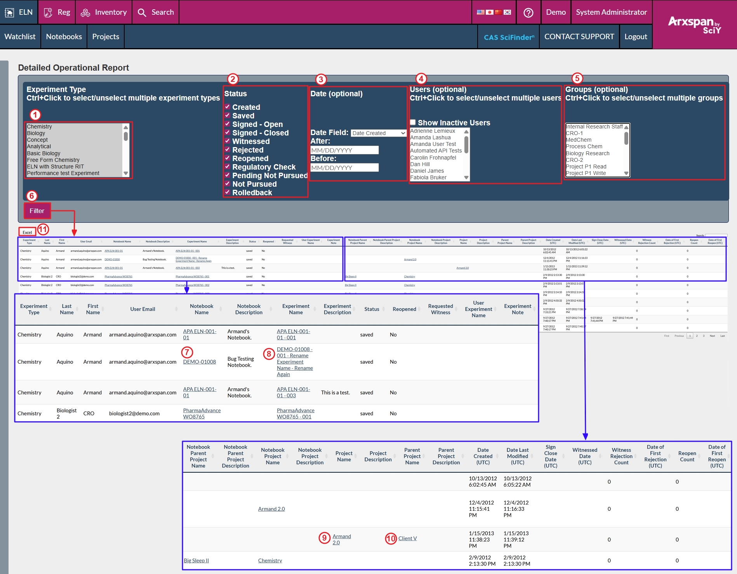Export results with Excel button

27,232
